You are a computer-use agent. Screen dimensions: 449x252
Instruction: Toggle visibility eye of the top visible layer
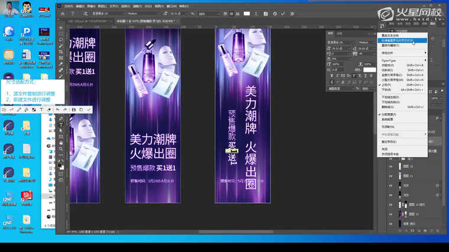(x=391, y=159)
